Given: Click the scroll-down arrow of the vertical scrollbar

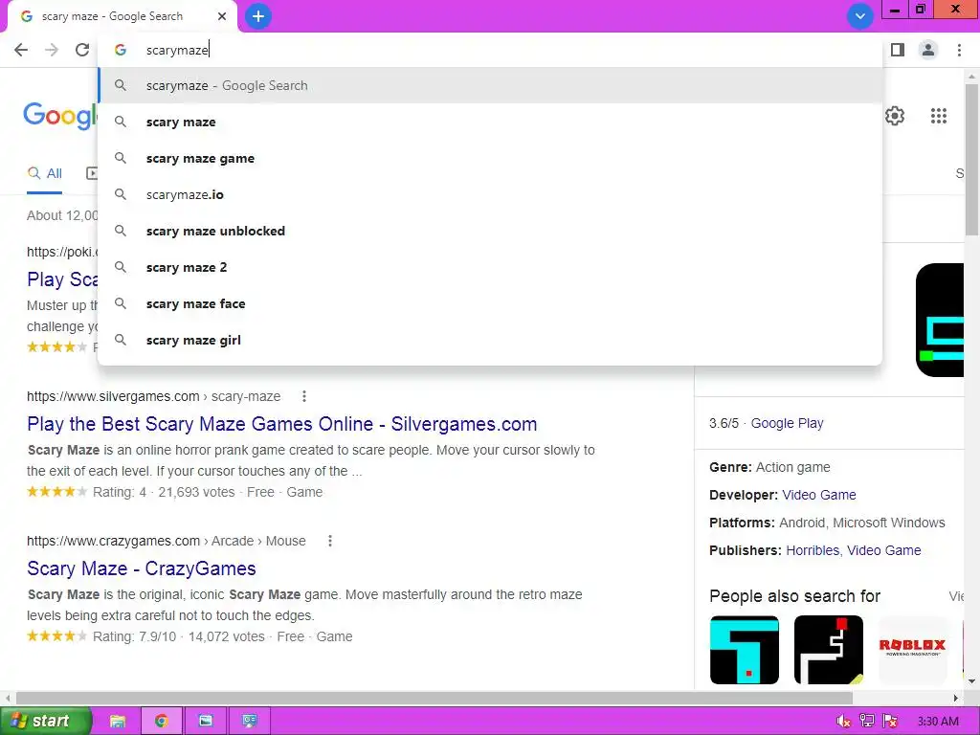Looking at the screenshot, I should pyautogui.click(x=972, y=681).
